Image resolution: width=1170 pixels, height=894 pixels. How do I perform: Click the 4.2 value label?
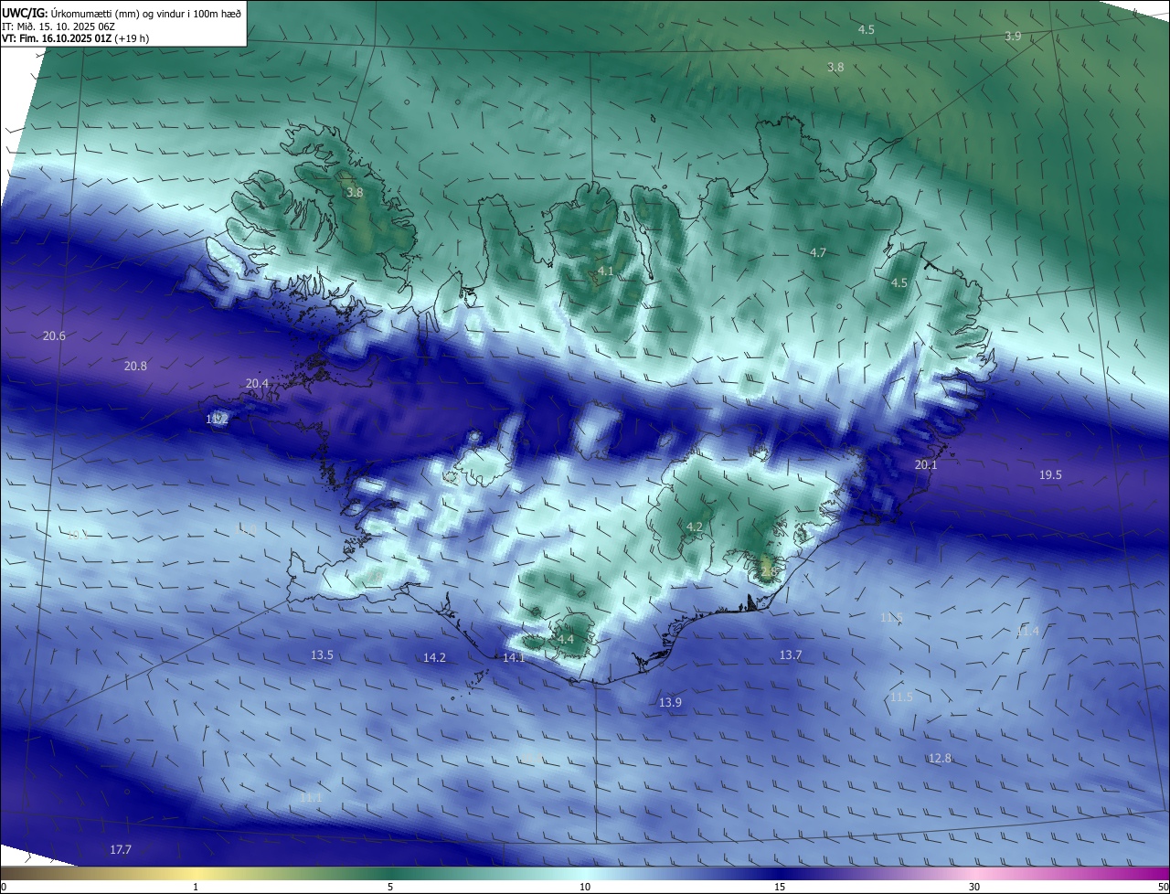click(x=694, y=527)
